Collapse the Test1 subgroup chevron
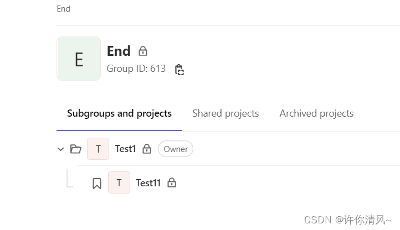400x230 pixels. pos(61,149)
